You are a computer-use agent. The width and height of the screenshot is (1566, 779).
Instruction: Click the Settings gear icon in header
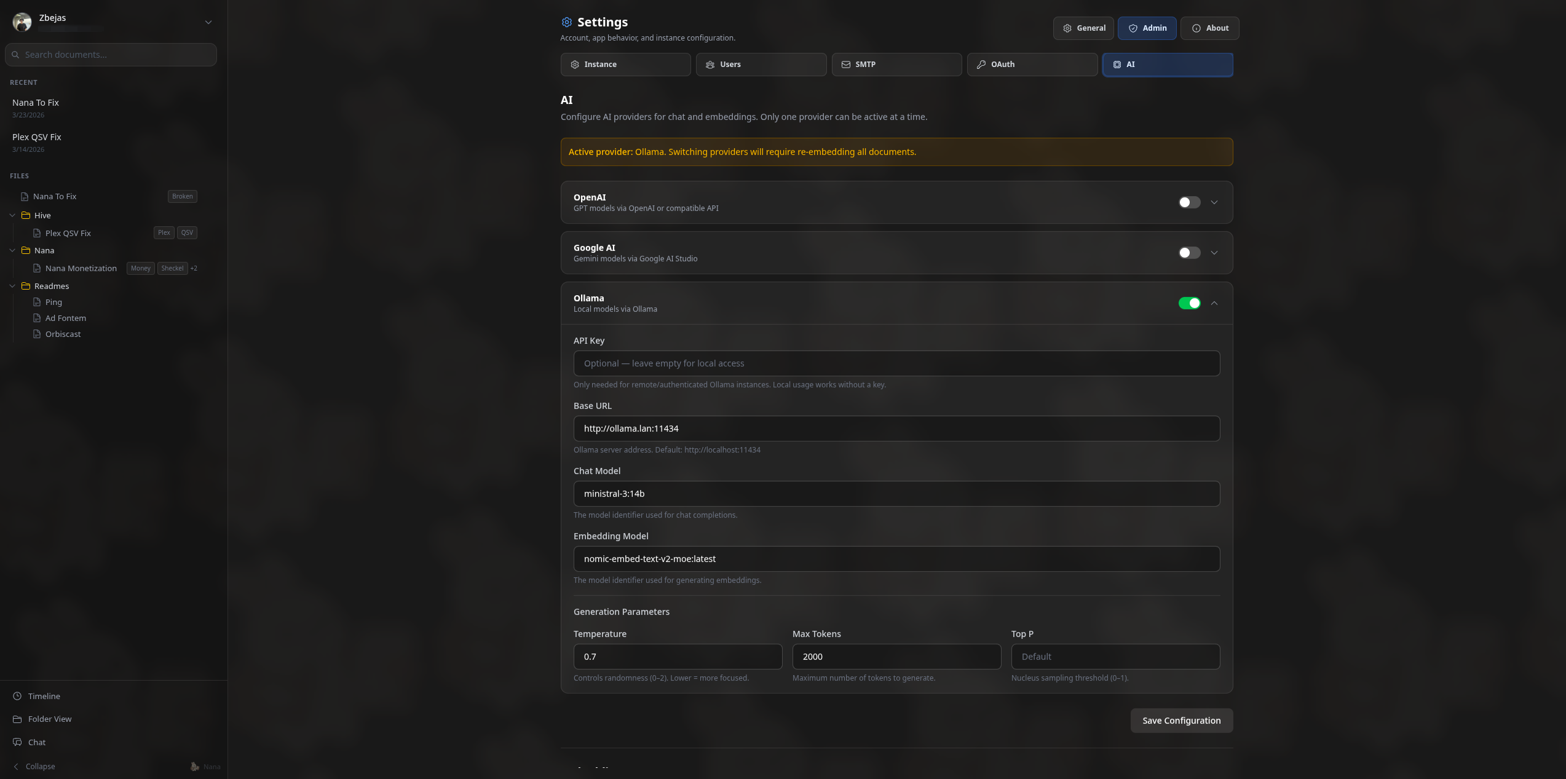pyautogui.click(x=567, y=22)
